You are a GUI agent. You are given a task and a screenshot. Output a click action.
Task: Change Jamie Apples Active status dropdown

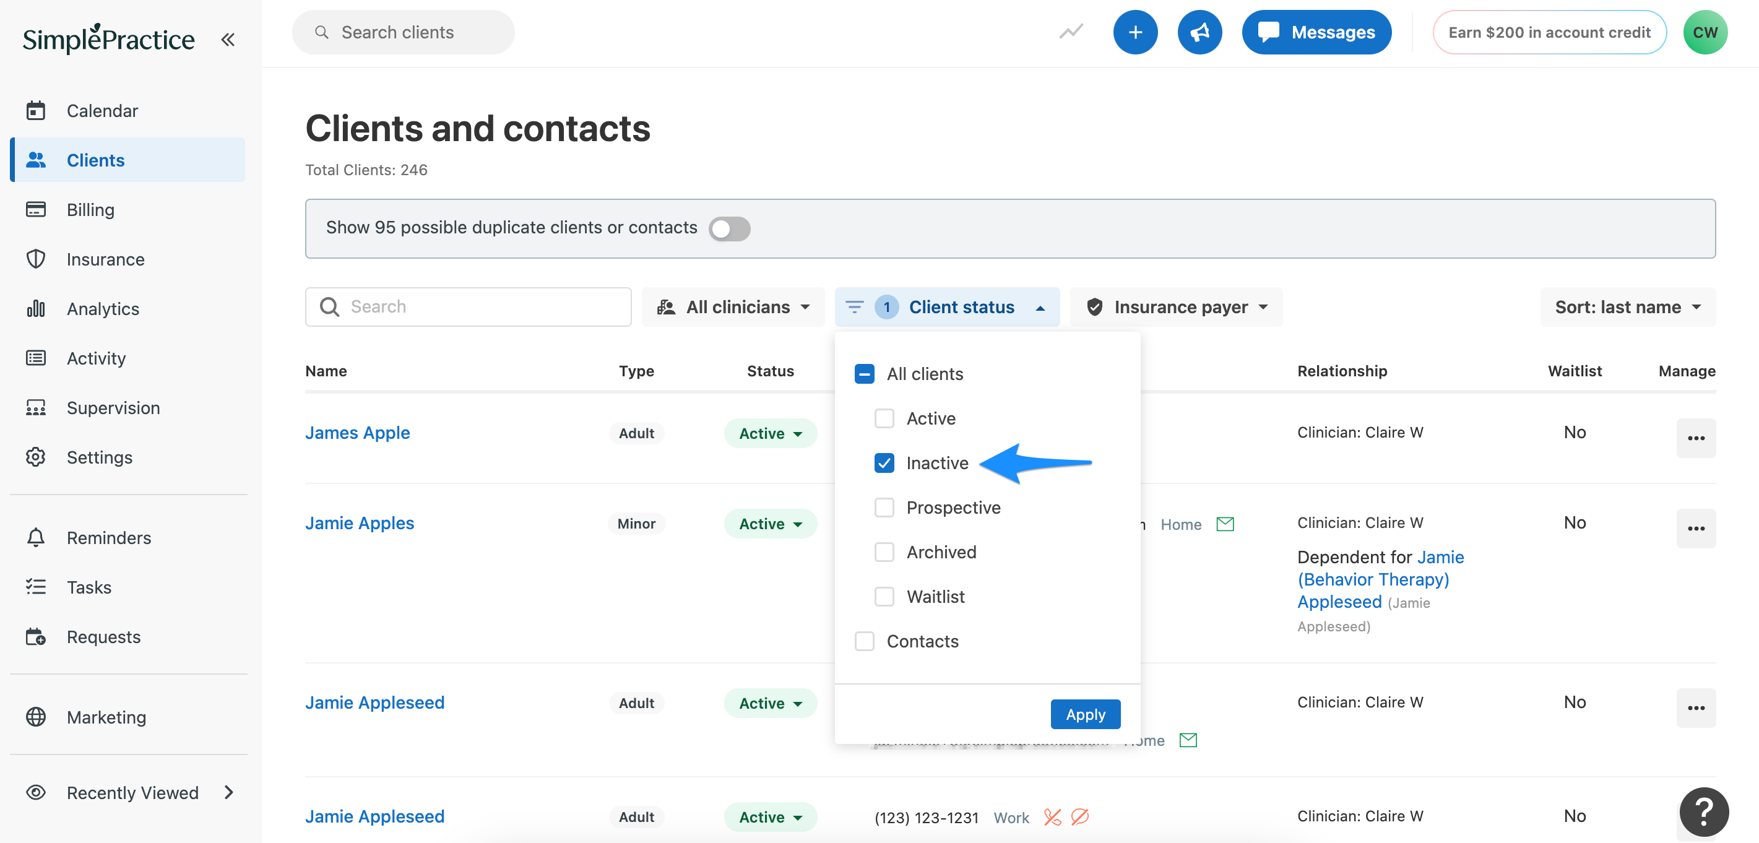click(770, 524)
